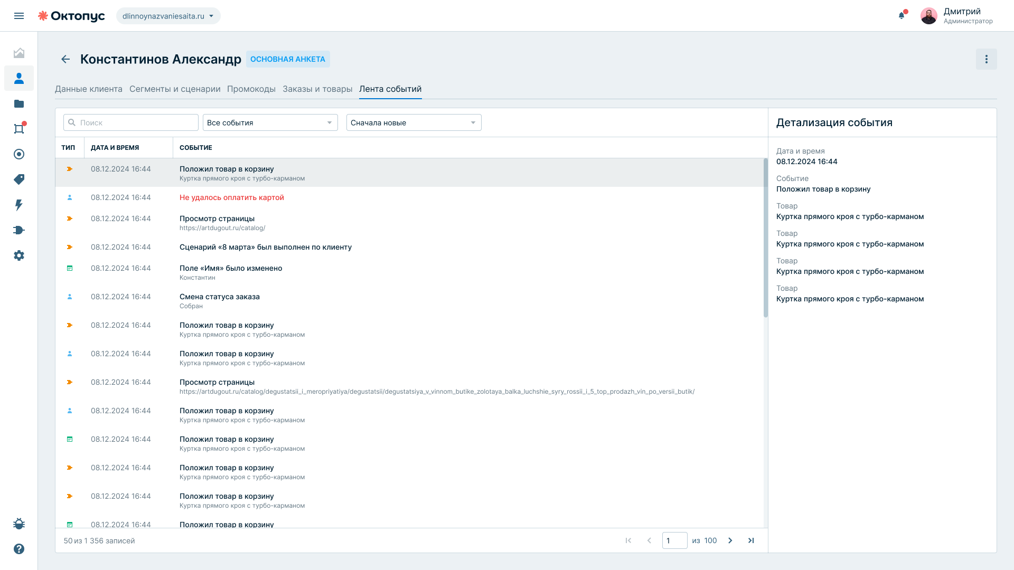Open the folder icon in sidebar
Screen dimensions: 1014x570
[x=19, y=103]
